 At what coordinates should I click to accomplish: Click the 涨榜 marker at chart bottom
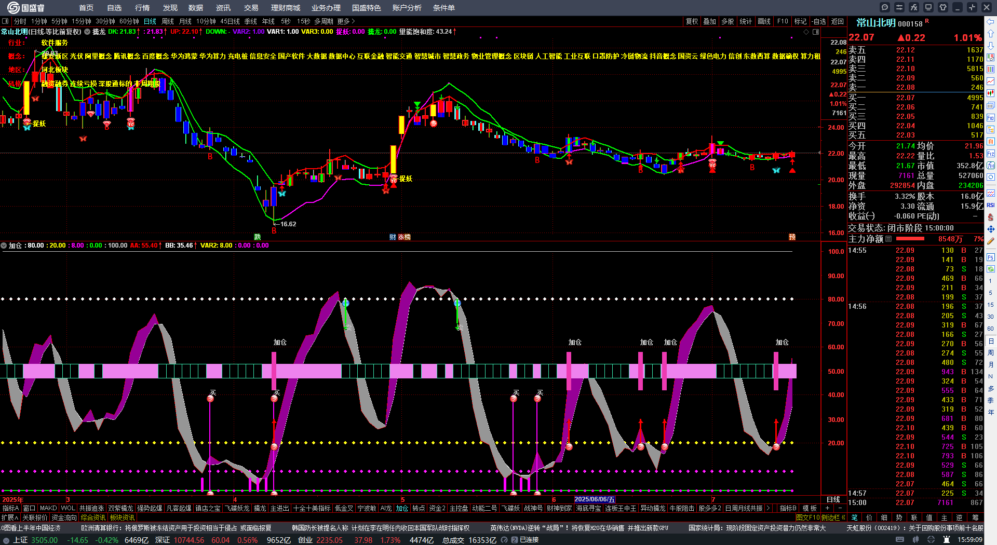405,237
